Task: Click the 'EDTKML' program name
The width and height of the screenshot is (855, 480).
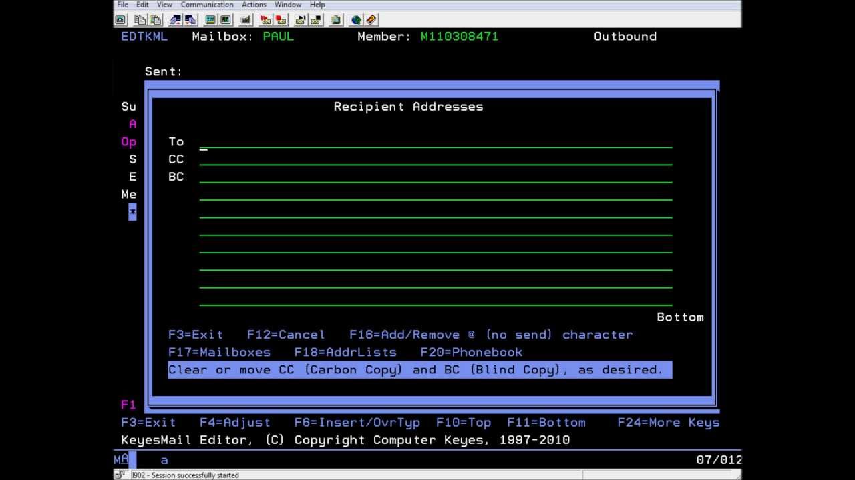Action: (x=144, y=37)
